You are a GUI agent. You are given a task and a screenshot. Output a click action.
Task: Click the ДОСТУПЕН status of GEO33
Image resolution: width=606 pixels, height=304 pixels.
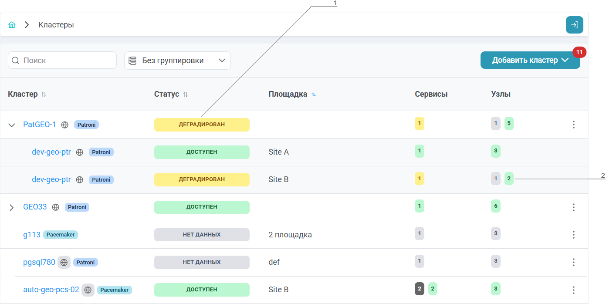[x=202, y=207]
